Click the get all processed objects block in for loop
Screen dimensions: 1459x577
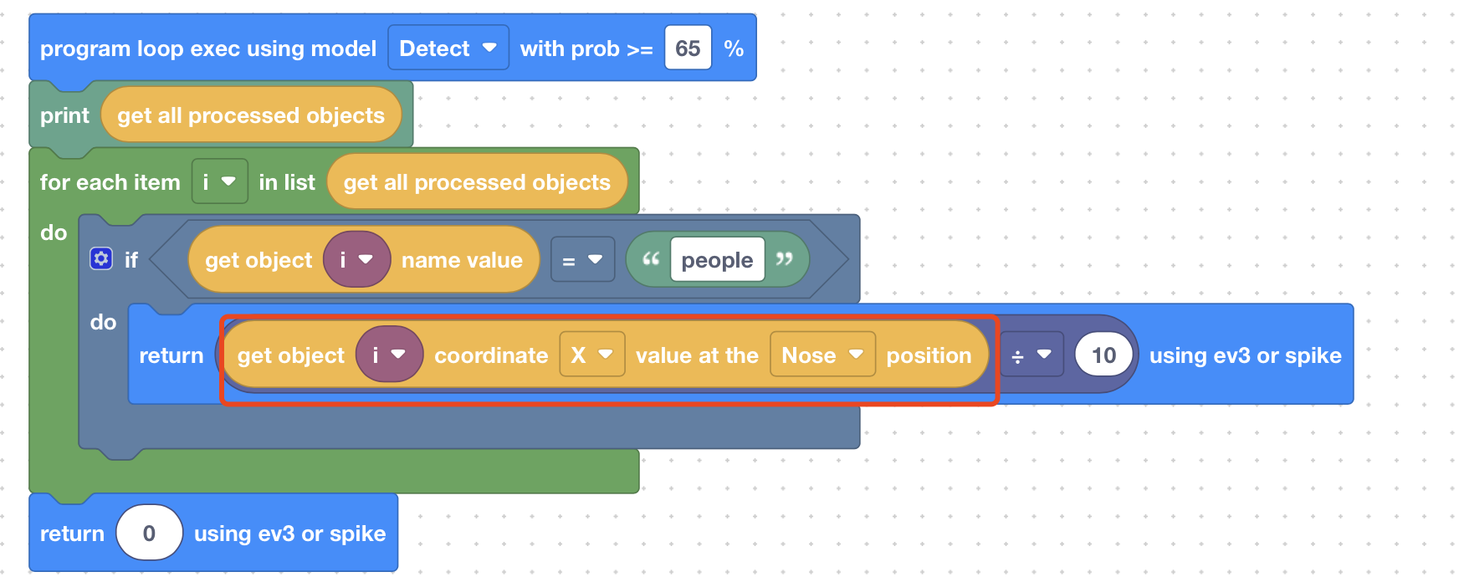click(477, 182)
